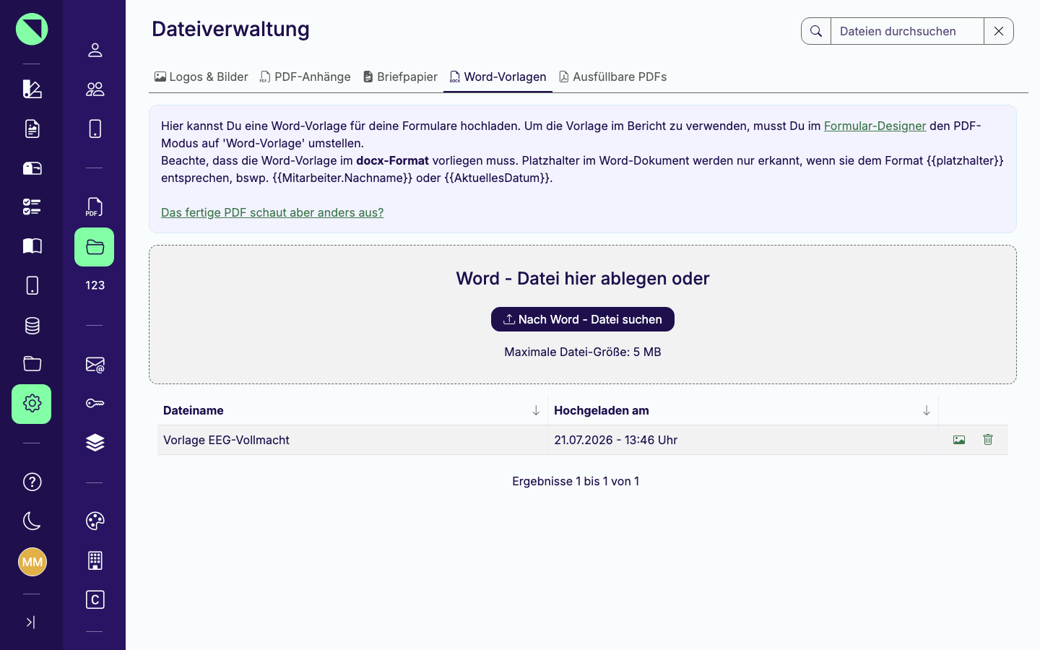1040x650 pixels.
Task: Switch to the Logos & Bilder tab
Action: point(201,77)
